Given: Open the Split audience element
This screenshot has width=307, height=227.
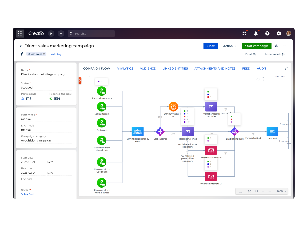Looking at the screenshot, I should coord(160,132).
